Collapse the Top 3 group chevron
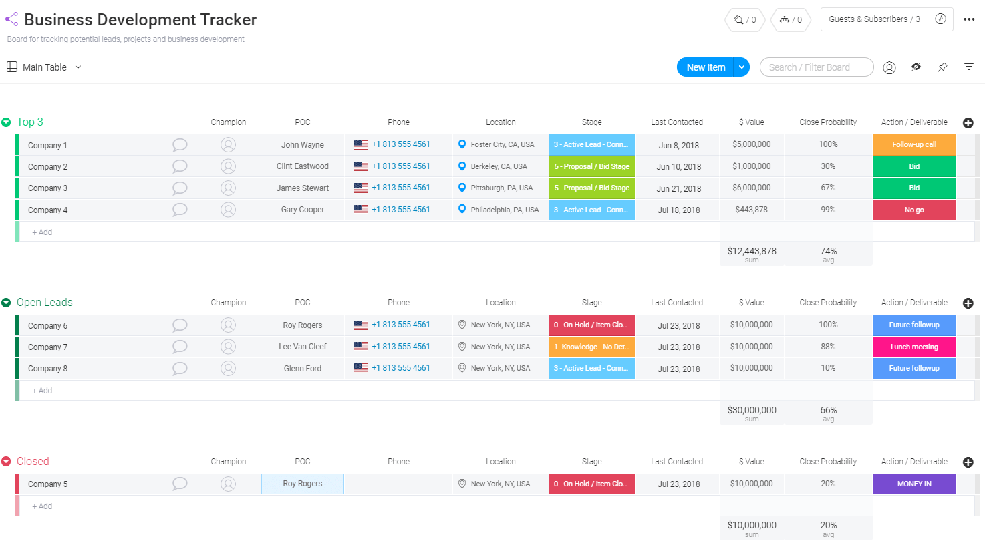 (x=7, y=122)
